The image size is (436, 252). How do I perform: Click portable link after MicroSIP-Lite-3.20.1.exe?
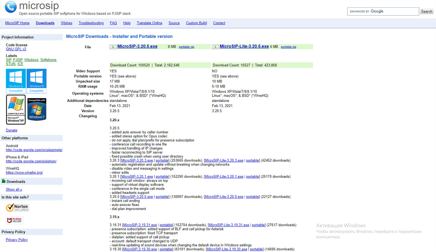point(252,177)
